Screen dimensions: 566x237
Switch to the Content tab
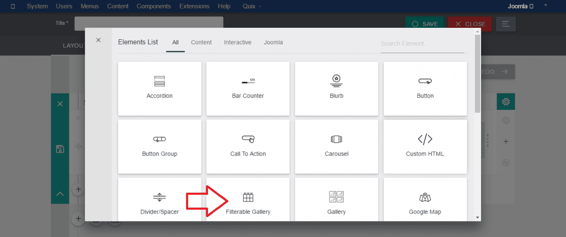(x=201, y=42)
